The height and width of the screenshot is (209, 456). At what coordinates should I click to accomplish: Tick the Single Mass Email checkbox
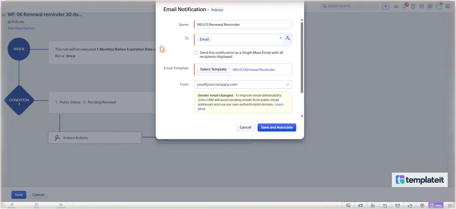(196, 53)
